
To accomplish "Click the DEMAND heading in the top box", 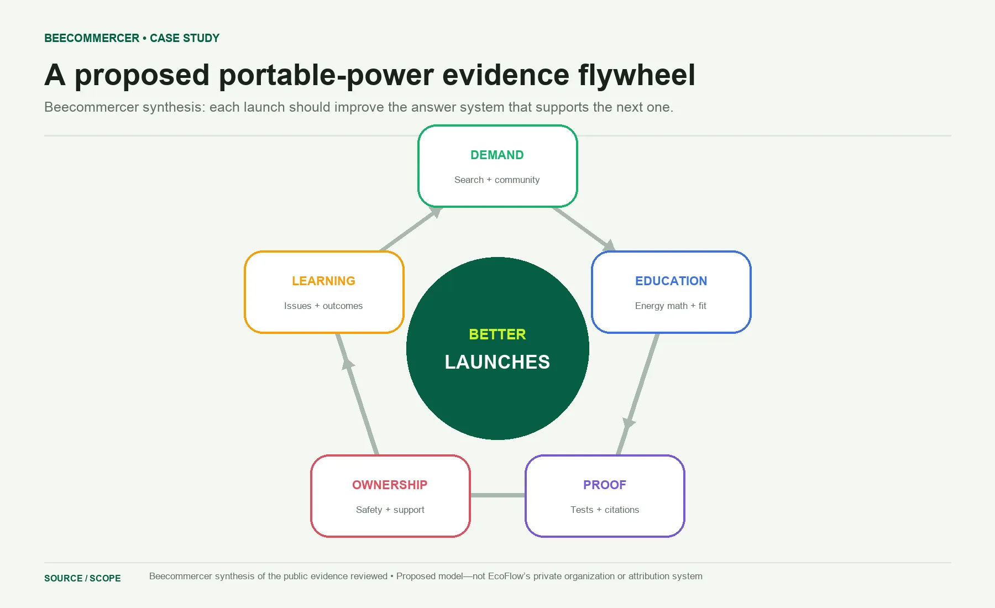I will tap(497, 155).
